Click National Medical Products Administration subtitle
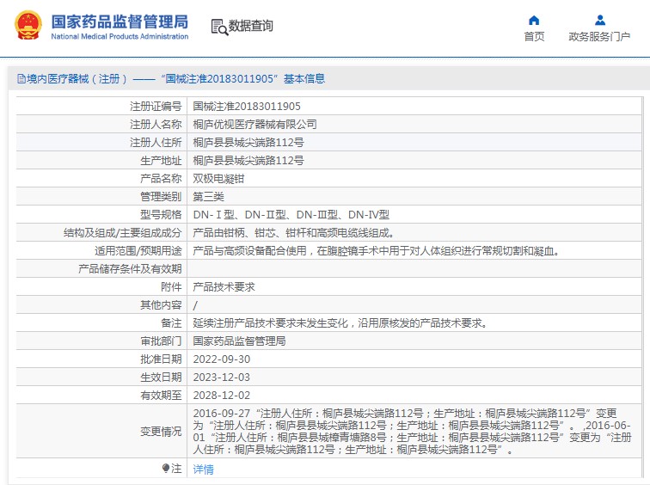 click(x=120, y=37)
